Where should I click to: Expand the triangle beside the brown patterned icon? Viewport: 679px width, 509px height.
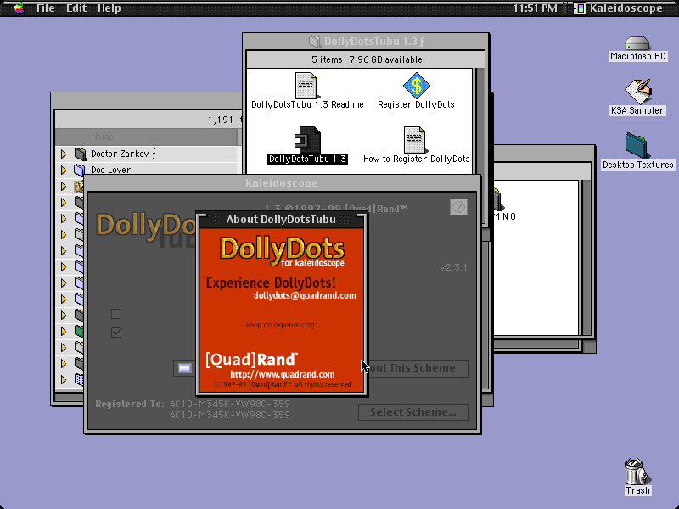[x=64, y=186]
